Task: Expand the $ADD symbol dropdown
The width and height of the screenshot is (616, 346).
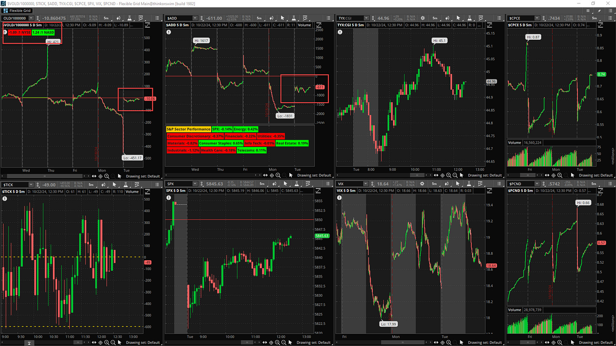Action: pyautogui.click(x=195, y=18)
